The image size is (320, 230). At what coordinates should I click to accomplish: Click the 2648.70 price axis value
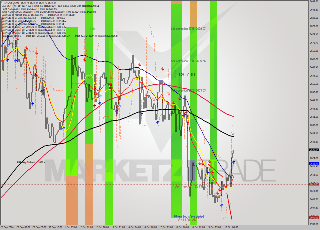click(314, 100)
